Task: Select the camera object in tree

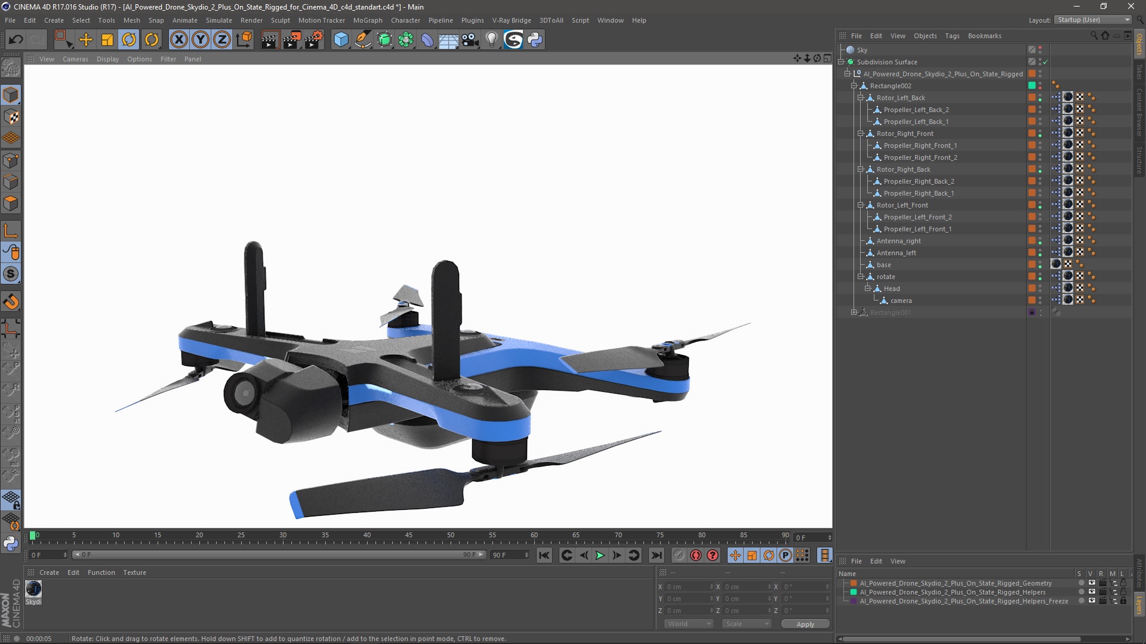Action: click(x=901, y=301)
